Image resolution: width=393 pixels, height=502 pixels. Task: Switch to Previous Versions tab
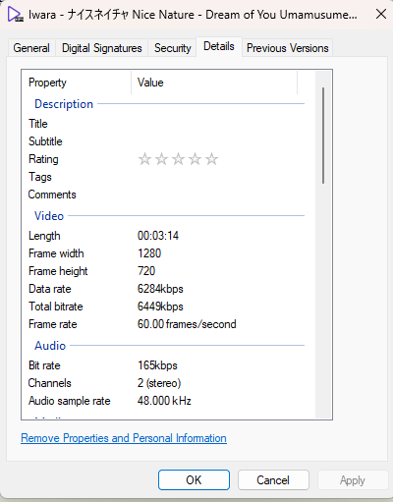(287, 48)
